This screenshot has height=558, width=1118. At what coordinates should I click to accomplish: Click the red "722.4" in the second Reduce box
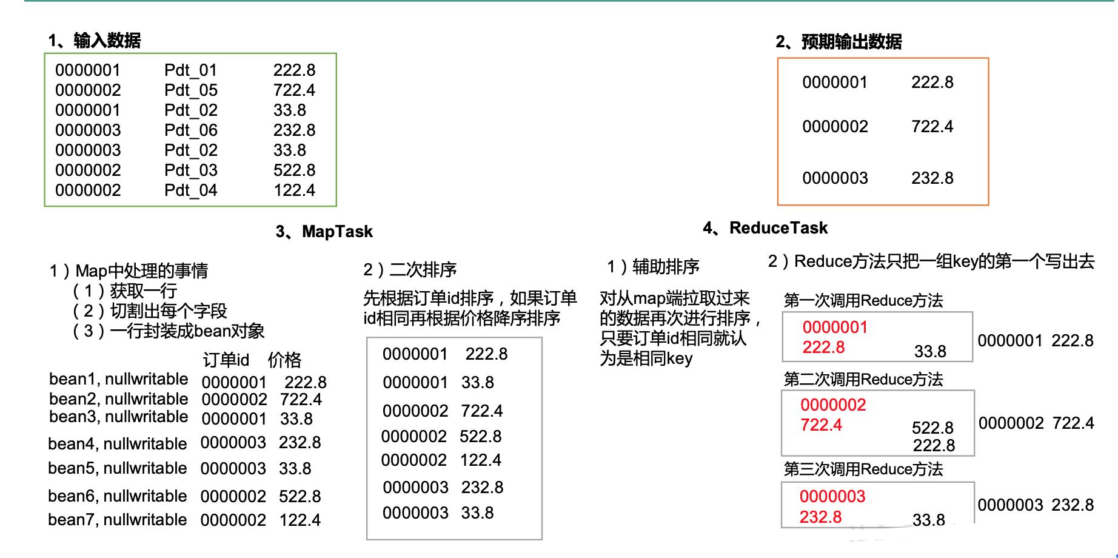(821, 425)
